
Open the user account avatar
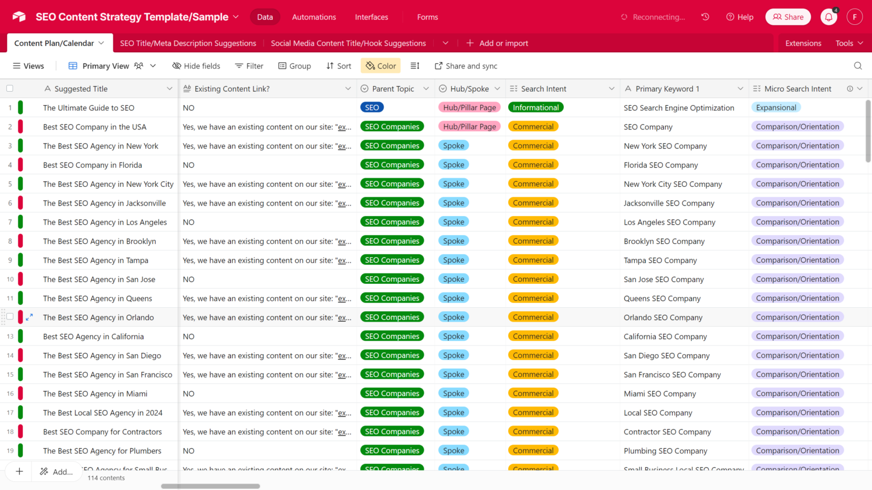(854, 17)
